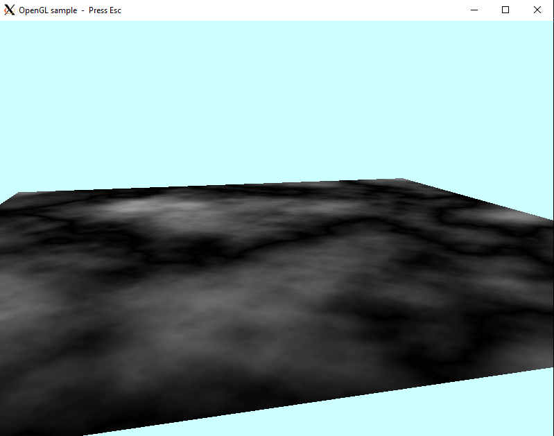Maximize the OpenGL sample window
The width and height of the screenshot is (554, 436).
pyautogui.click(x=505, y=10)
